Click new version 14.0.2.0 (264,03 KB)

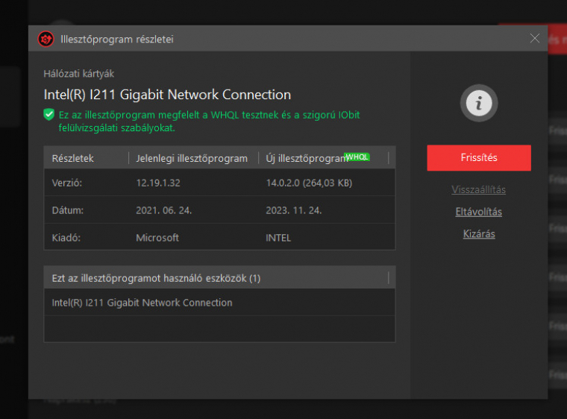click(x=309, y=183)
